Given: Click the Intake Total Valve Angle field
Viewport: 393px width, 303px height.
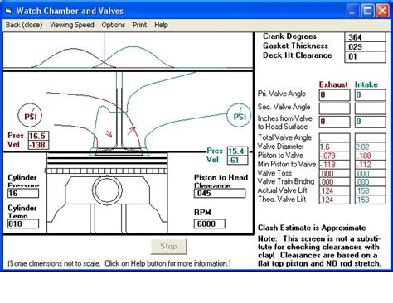Looking at the screenshot, I should pos(370,137).
